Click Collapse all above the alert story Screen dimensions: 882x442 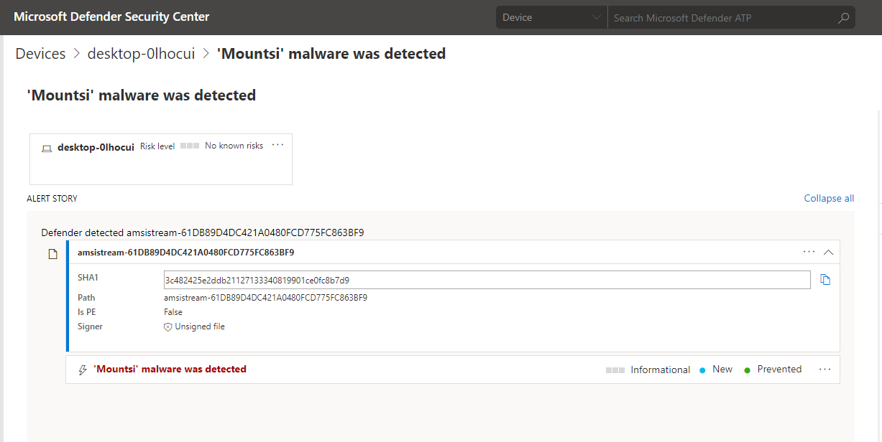point(829,198)
